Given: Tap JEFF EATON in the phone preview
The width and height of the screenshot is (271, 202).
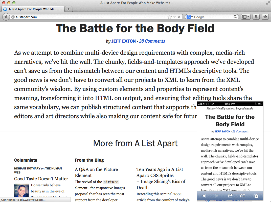Looking at the screenshot, I should [x=222, y=131].
